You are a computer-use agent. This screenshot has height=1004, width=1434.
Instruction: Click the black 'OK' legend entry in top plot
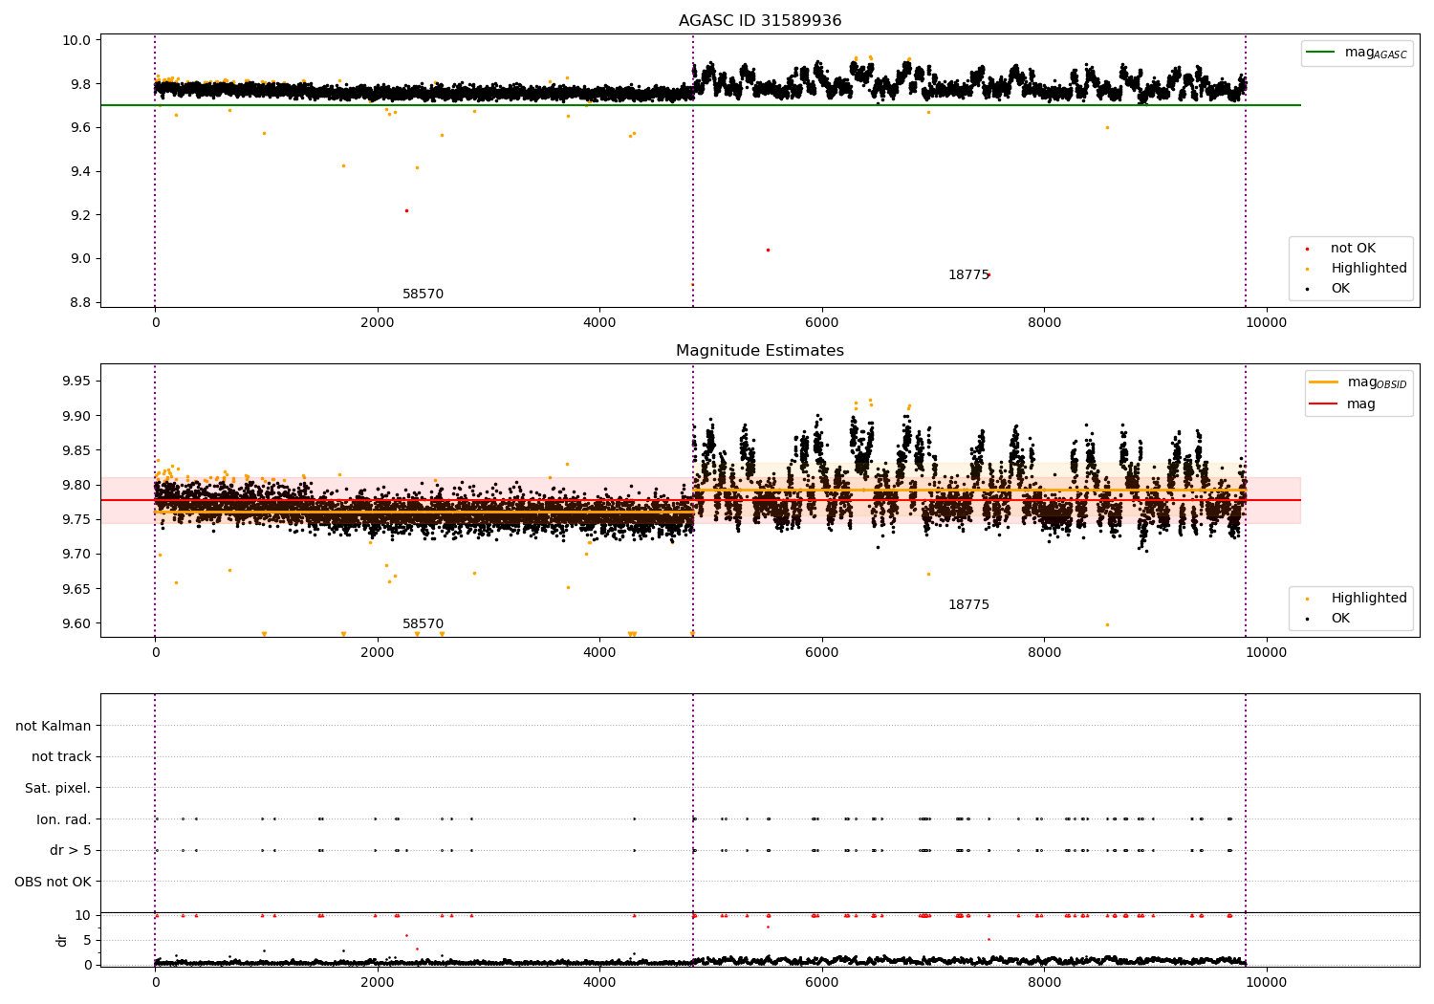1340,289
